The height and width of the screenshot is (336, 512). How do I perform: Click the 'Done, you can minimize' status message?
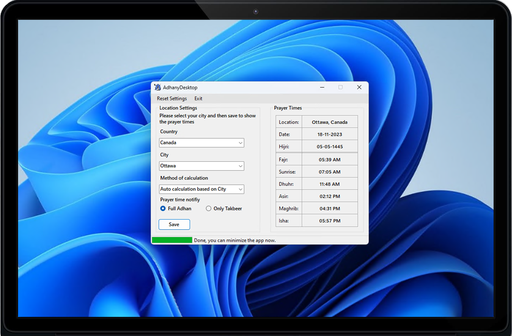(x=235, y=240)
